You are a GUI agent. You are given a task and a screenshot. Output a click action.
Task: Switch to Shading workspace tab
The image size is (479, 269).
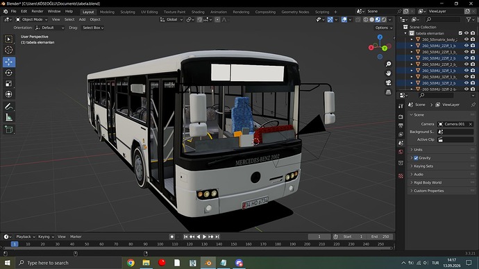(198, 12)
